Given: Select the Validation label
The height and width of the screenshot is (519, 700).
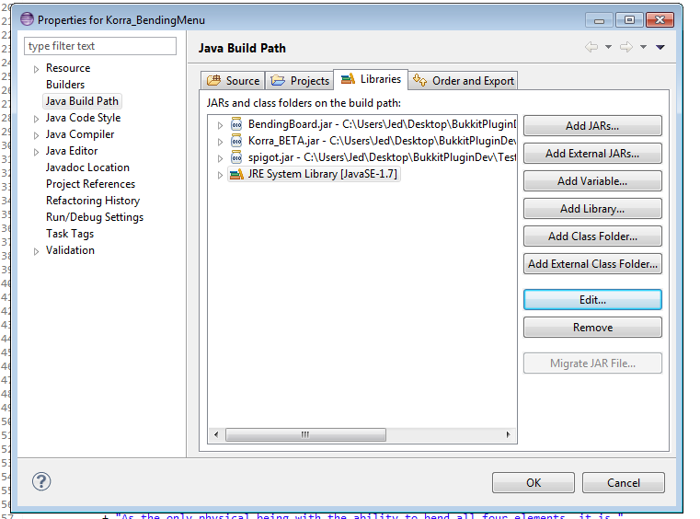Looking at the screenshot, I should pos(70,250).
